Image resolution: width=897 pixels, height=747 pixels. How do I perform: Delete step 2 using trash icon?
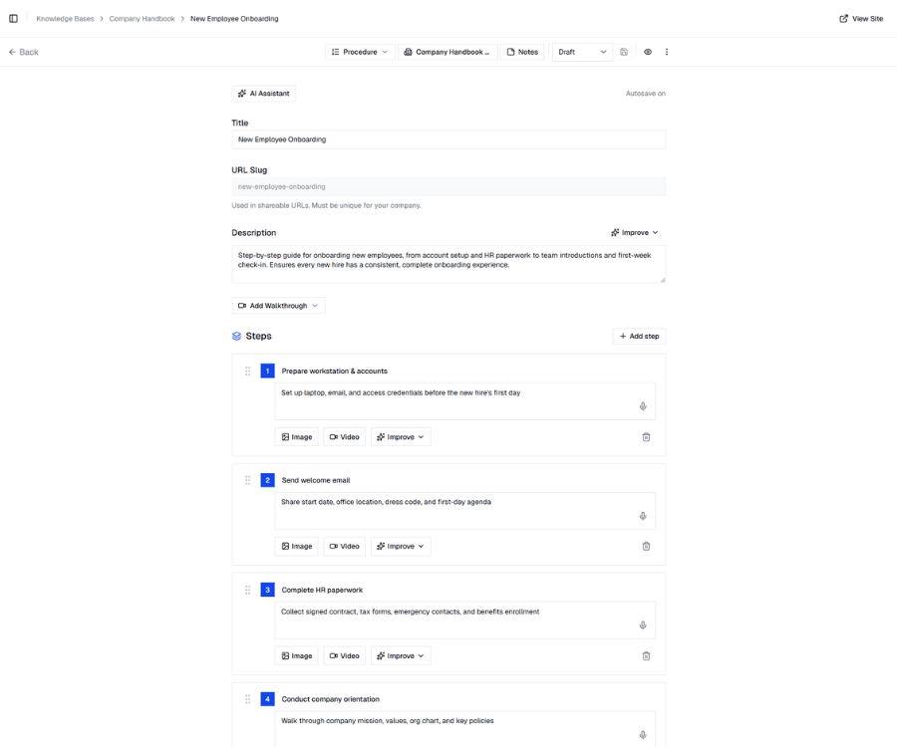646,546
